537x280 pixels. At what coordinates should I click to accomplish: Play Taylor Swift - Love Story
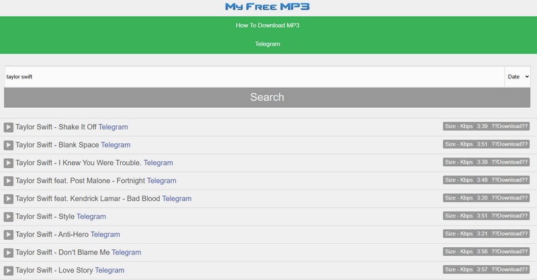[x=9, y=271]
